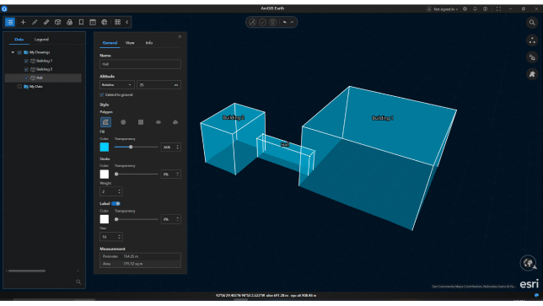Viewport: 543px width, 306px height.
Task: Uncheck the Building 2 layer checkbox
Action: tap(26, 70)
